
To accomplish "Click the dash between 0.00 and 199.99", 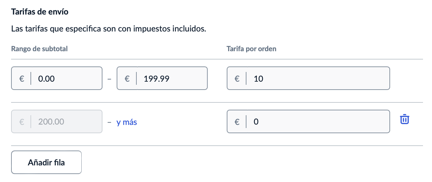I will click(x=109, y=79).
